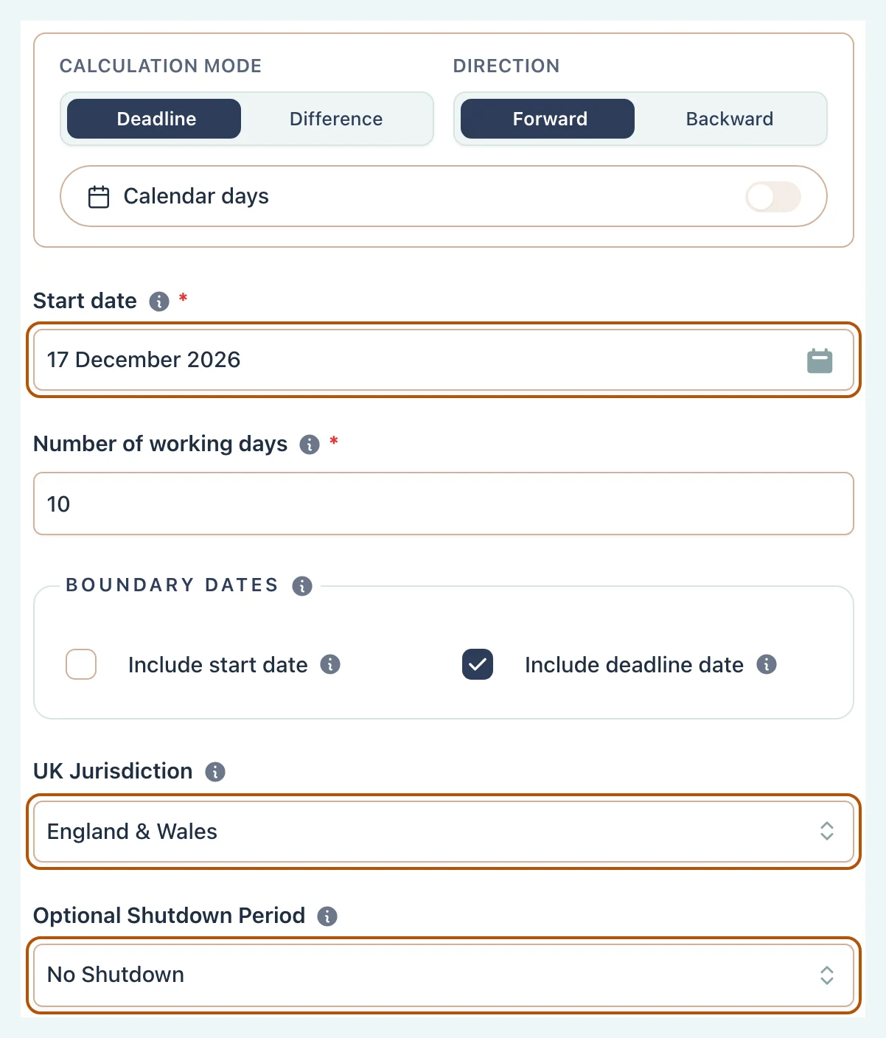Click the Number of working days field
The height and width of the screenshot is (1038, 886).
(x=444, y=504)
